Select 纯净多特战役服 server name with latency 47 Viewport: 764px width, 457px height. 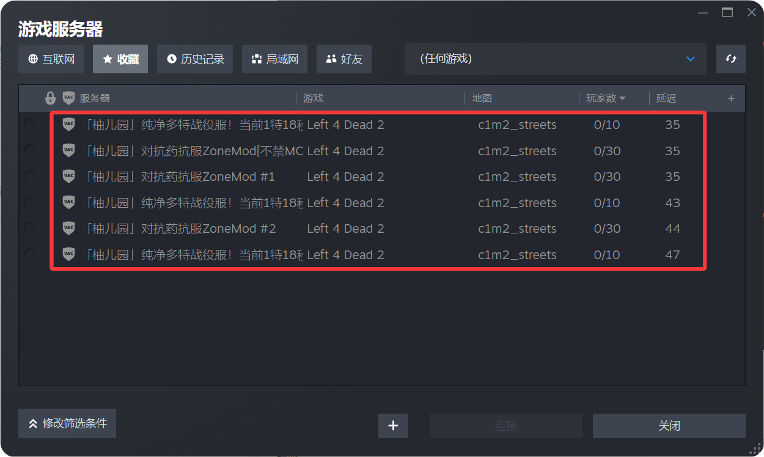(194, 255)
